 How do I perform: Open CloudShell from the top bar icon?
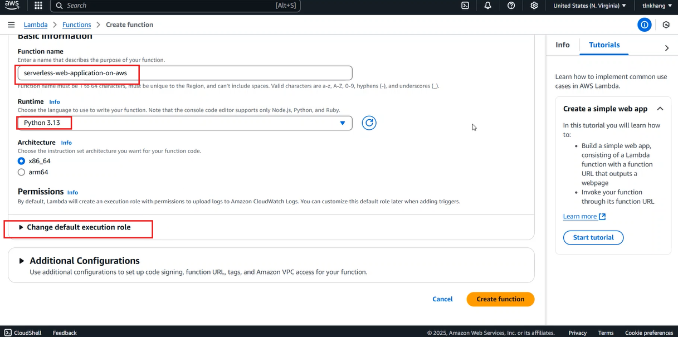465,6
